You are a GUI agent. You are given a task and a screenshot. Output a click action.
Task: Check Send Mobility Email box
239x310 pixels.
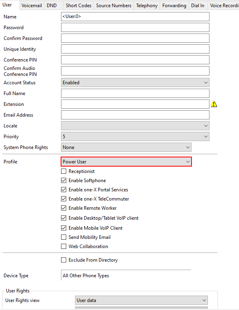click(x=63, y=237)
